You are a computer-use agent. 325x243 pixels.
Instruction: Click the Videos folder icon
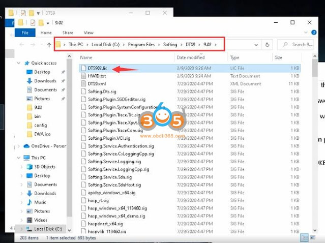(29, 220)
